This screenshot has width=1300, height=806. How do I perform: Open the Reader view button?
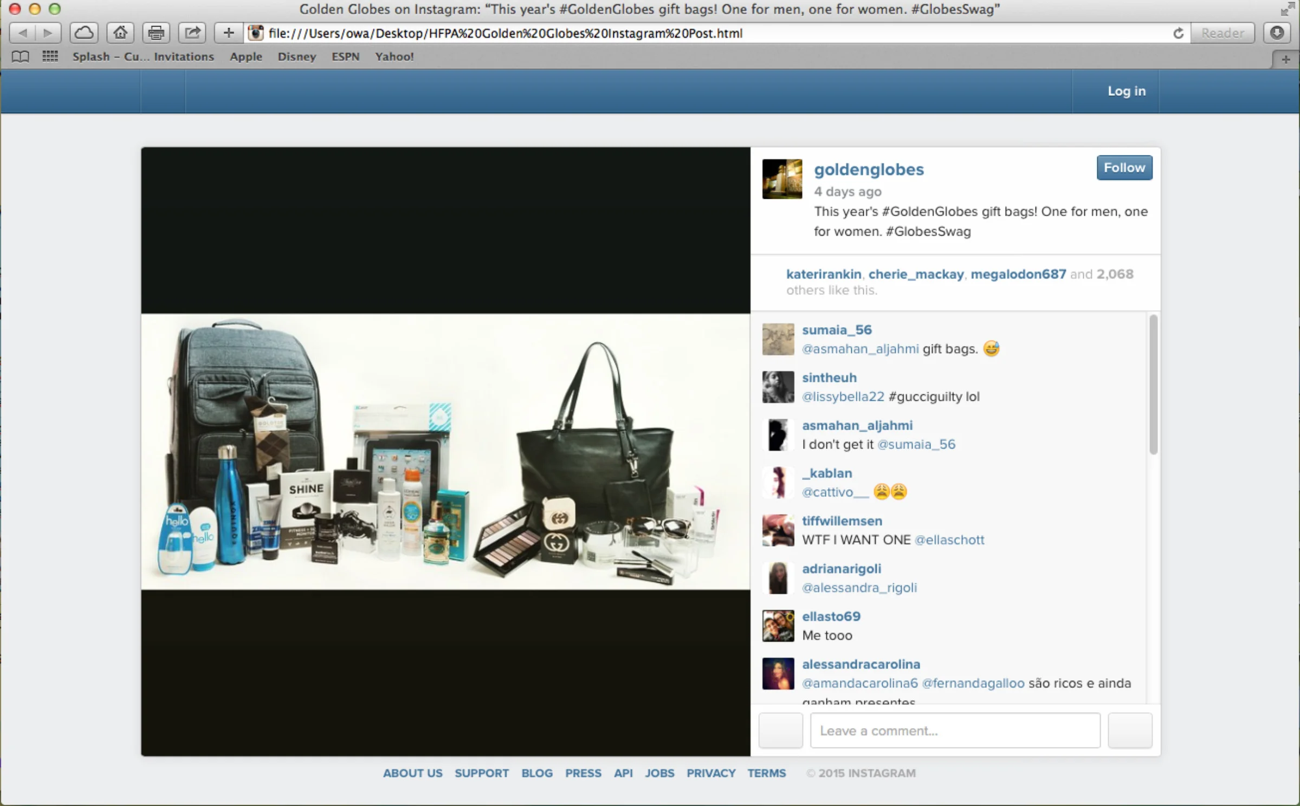(1223, 33)
